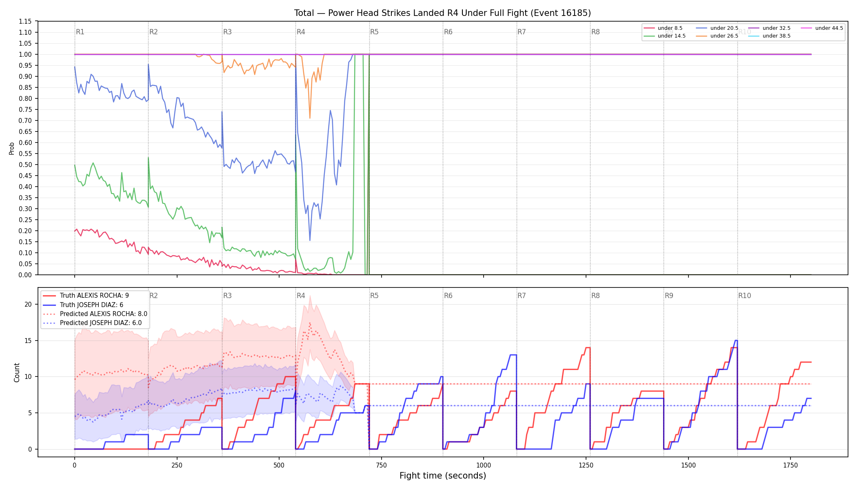Screen dimensions: 857x490
Task: Pick the R9 label in the Count chart
Action: tap(669, 296)
